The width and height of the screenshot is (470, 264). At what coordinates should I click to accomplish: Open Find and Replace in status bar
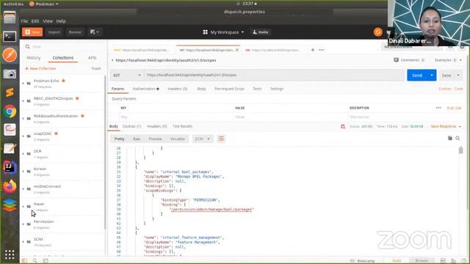[35, 261]
